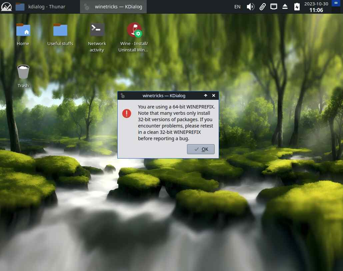Open the clock showing 11:06
Image resolution: width=343 pixels, height=271 pixels.
(x=316, y=7)
